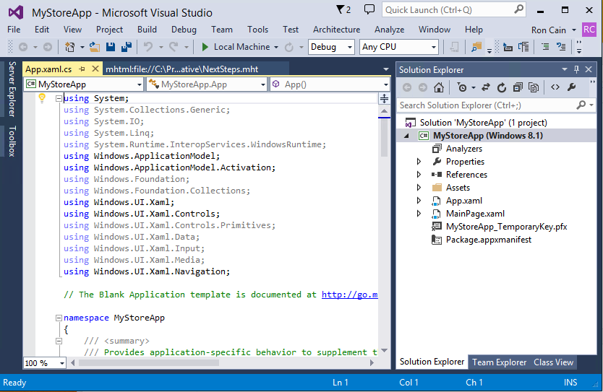This screenshot has width=603, height=392.
Task: Expand the References node
Action: coord(419,175)
